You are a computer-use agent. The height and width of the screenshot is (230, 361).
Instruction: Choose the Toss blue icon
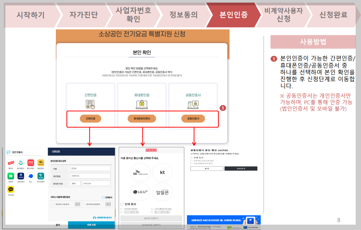click(31, 176)
